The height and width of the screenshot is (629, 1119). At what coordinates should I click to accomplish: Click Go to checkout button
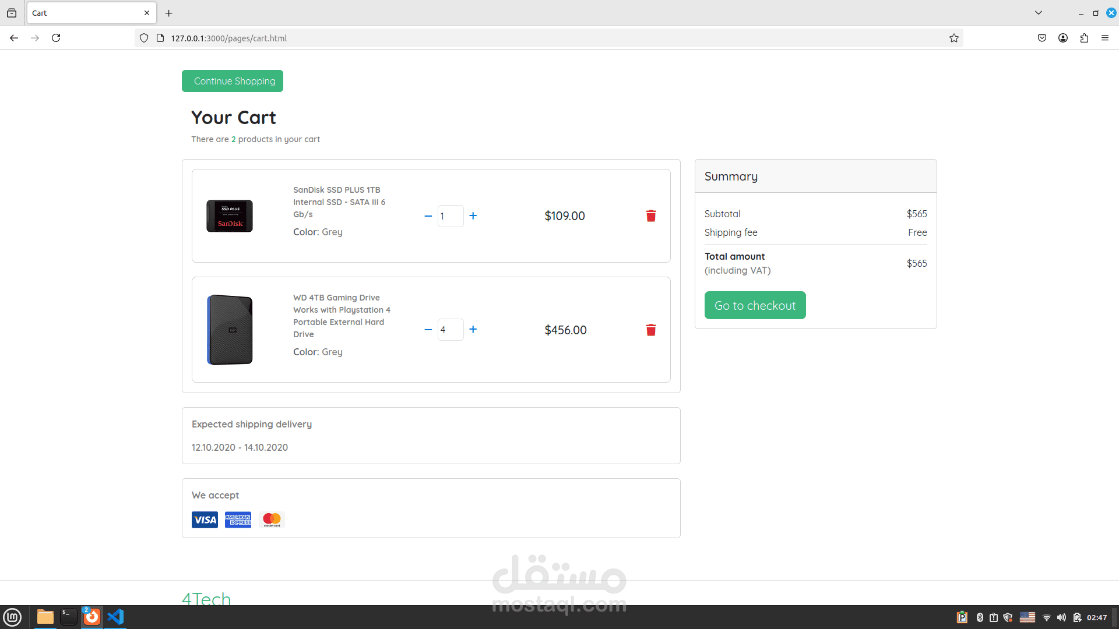755,305
